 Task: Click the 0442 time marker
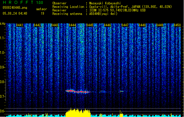[x=37, y=25]
